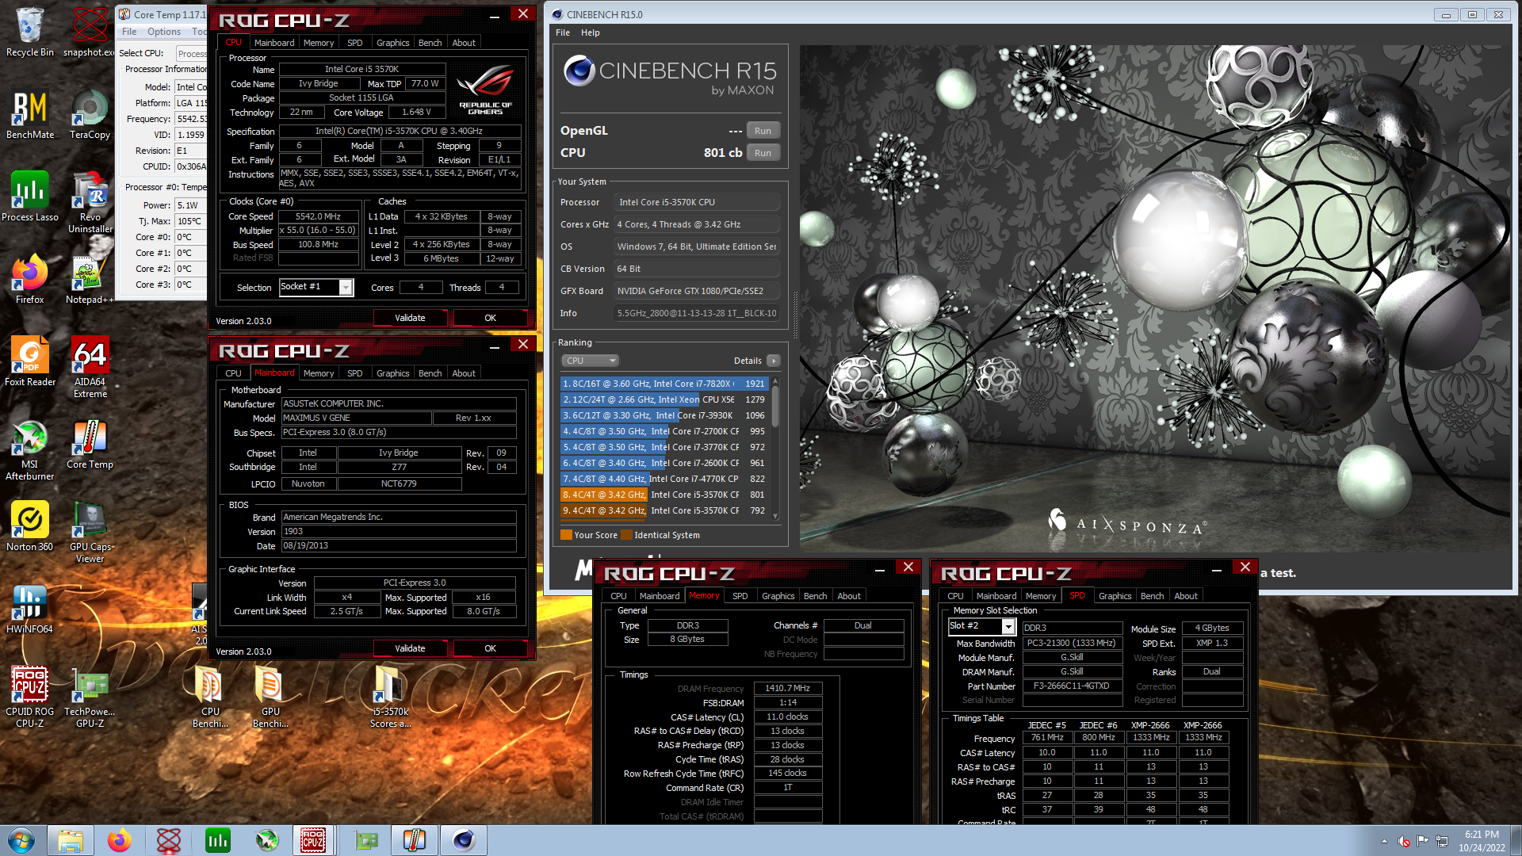Open the Memory tab in the SPD CPU-Z window
The image size is (1522, 856).
[1040, 596]
